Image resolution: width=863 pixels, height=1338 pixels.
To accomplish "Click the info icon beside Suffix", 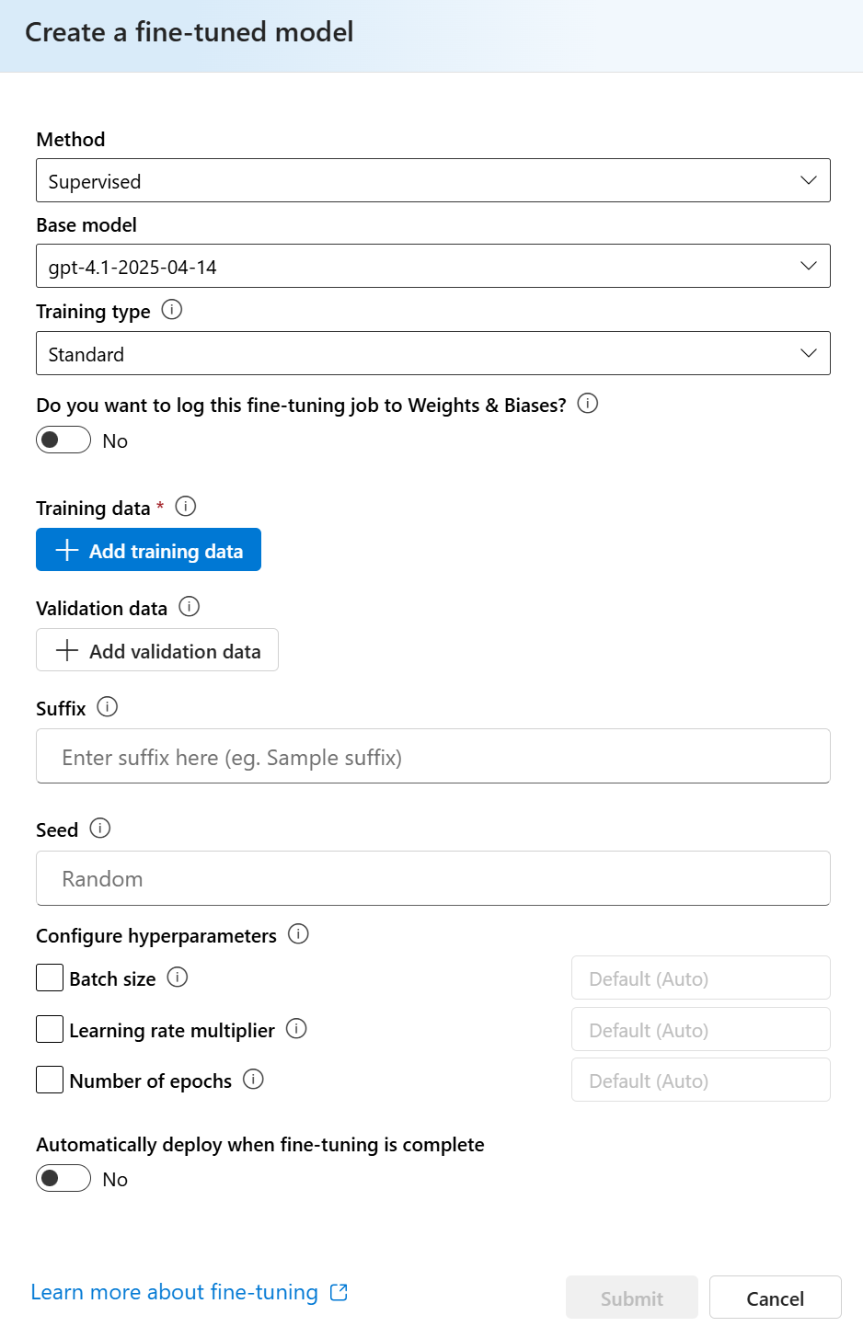I will [108, 707].
